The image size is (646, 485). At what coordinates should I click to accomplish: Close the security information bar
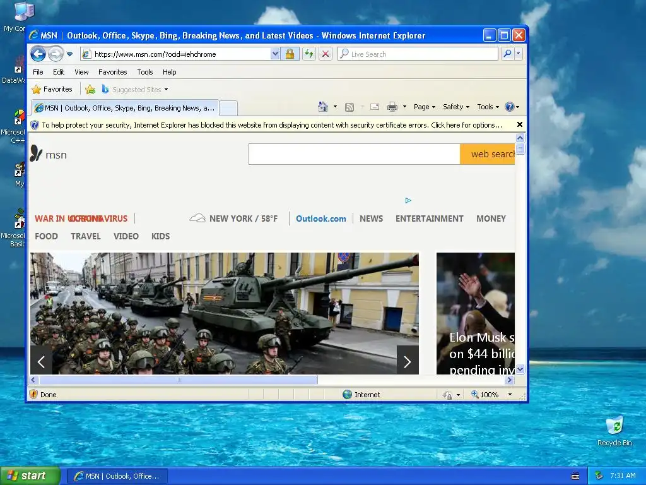pyautogui.click(x=520, y=124)
